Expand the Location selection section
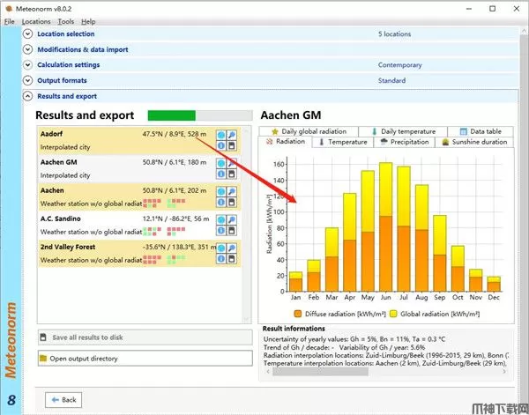 coord(28,34)
